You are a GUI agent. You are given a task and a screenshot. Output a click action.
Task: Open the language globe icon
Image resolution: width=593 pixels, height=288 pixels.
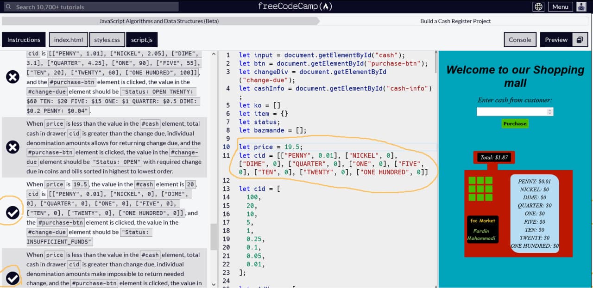(x=538, y=6)
